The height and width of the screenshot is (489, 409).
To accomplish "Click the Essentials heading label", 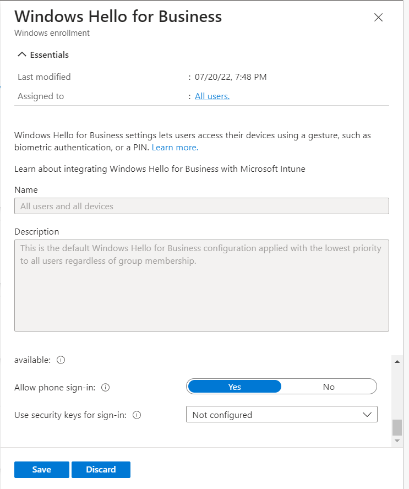I will [49, 55].
